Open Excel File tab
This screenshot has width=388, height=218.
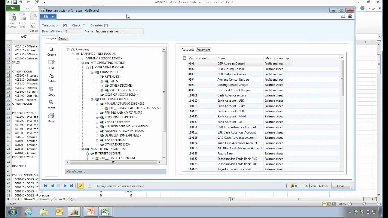click(13, 8)
